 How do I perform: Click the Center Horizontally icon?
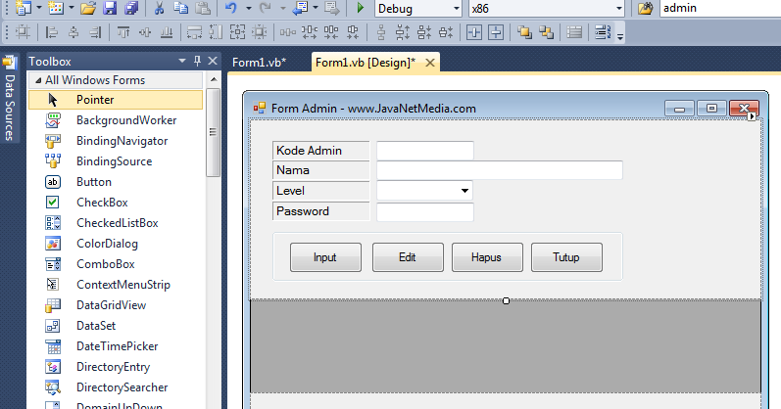(x=474, y=33)
